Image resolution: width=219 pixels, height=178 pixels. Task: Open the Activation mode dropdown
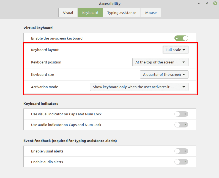click(139, 87)
